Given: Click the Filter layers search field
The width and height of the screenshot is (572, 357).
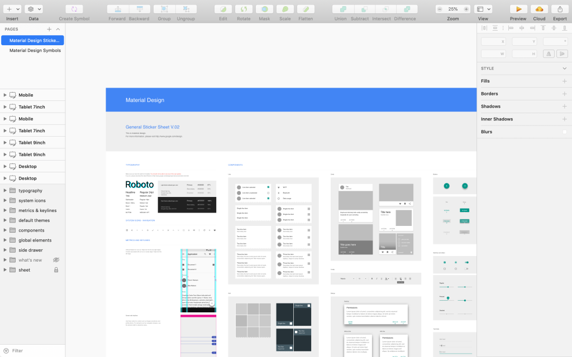Looking at the screenshot, I should coord(32,351).
